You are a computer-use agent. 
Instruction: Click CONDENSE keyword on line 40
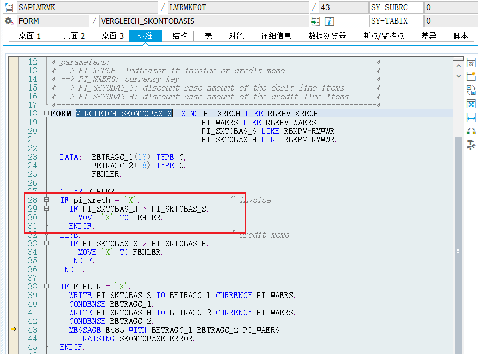87,304
